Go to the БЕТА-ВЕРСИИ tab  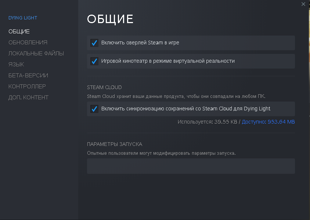28,76
